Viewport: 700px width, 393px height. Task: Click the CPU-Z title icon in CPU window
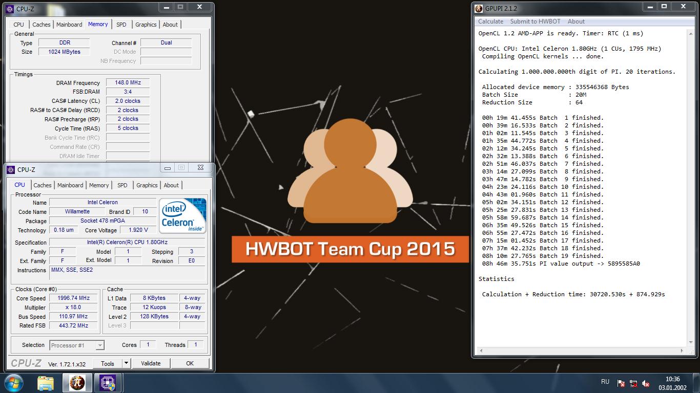pos(11,170)
